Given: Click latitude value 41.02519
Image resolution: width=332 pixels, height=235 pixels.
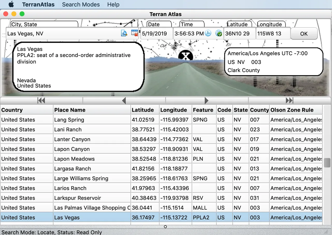Looking at the screenshot, I should pos(143,120).
